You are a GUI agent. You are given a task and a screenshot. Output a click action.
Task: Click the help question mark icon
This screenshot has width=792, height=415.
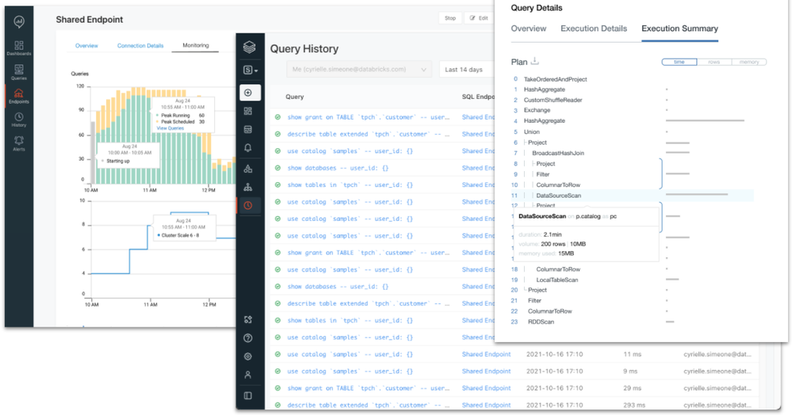pyautogui.click(x=248, y=338)
